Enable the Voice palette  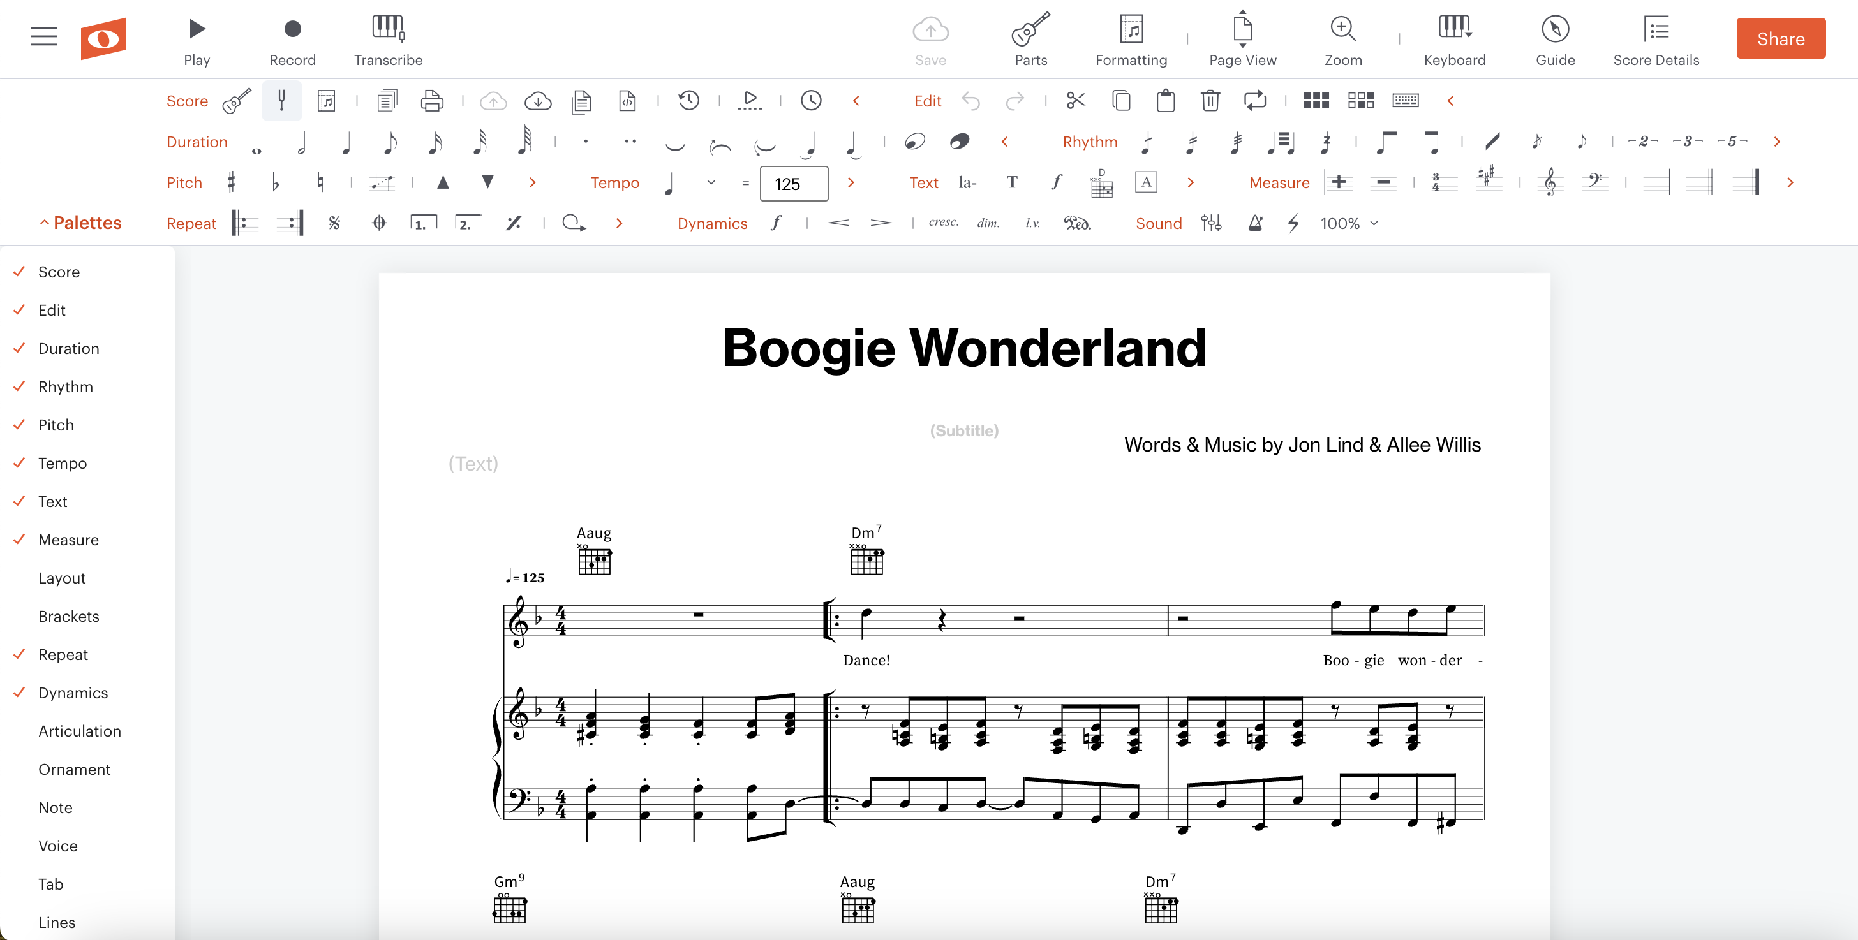pyautogui.click(x=57, y=846)
